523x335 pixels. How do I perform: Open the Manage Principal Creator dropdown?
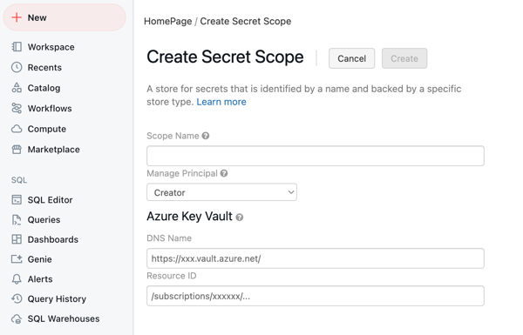(221, 192)
